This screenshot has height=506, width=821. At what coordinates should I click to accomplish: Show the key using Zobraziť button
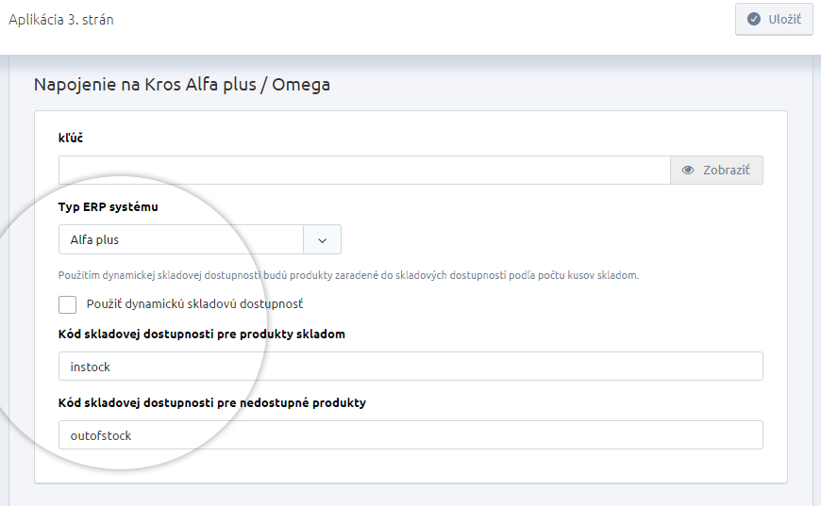(716, 170)
